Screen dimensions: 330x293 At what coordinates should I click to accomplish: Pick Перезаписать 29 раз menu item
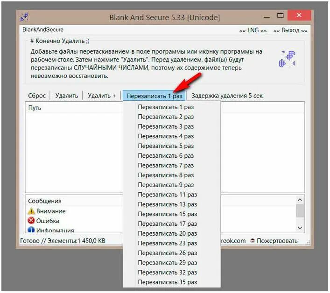point(172,263)
